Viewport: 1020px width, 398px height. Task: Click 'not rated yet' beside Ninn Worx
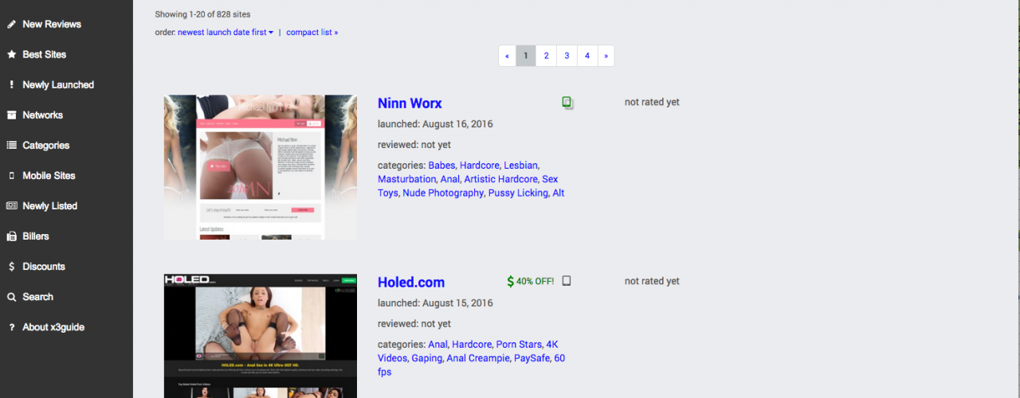click(652, 102)
